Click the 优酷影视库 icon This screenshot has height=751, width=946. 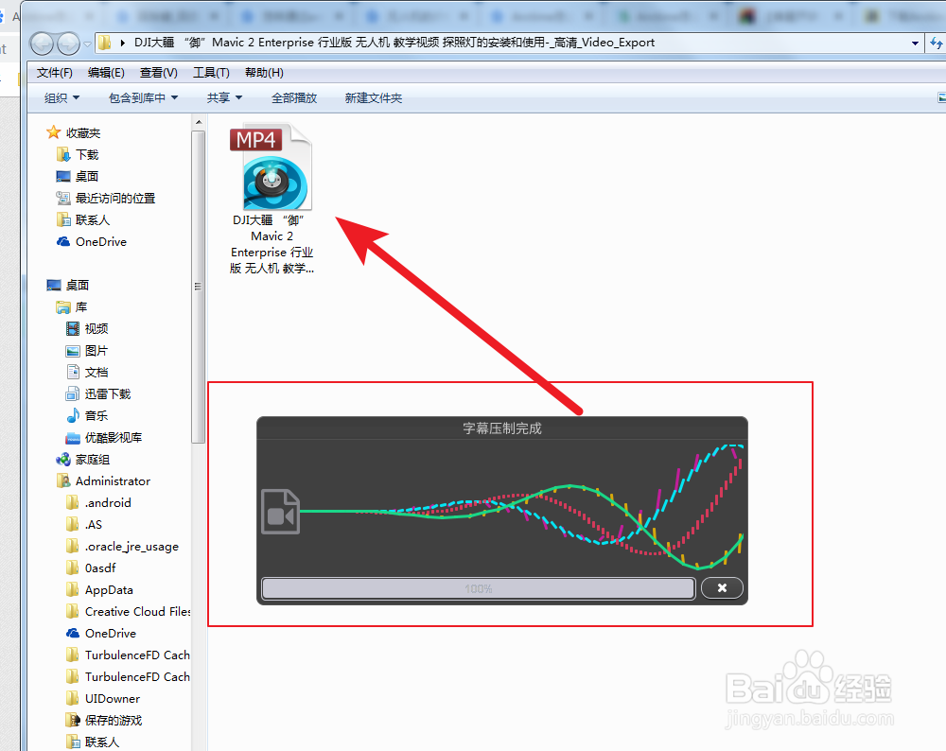pyautogui.click(x=73, y=437)
